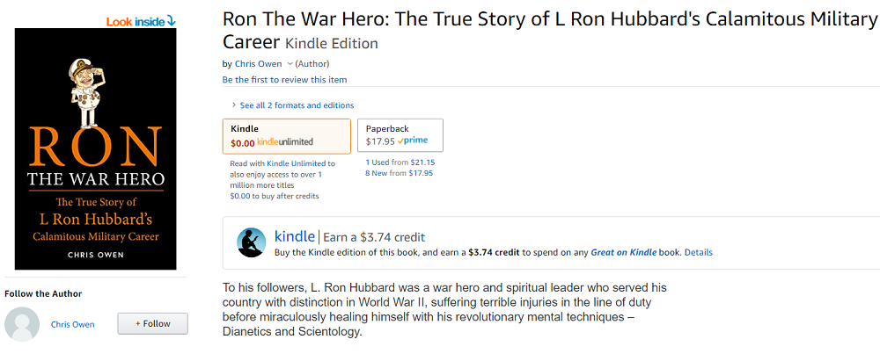The height and width of the screenshot is (361, 880).
Task: Click Chris Owen name in Follow the Author
Action: [x=72, y=324]
